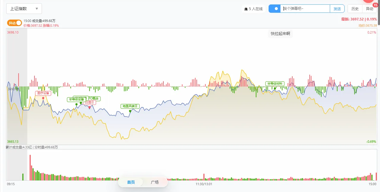Select the 半导体设备 chart marker label
Image resolution: width=380 pixels, height=192 pixels.
point(76,99)
